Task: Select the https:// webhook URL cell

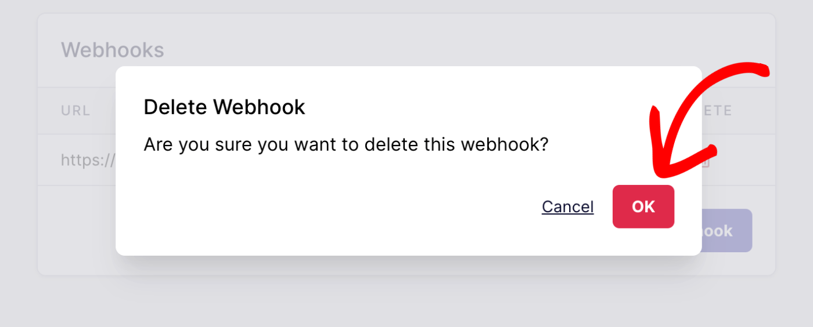Action: (x=88, y=160)
